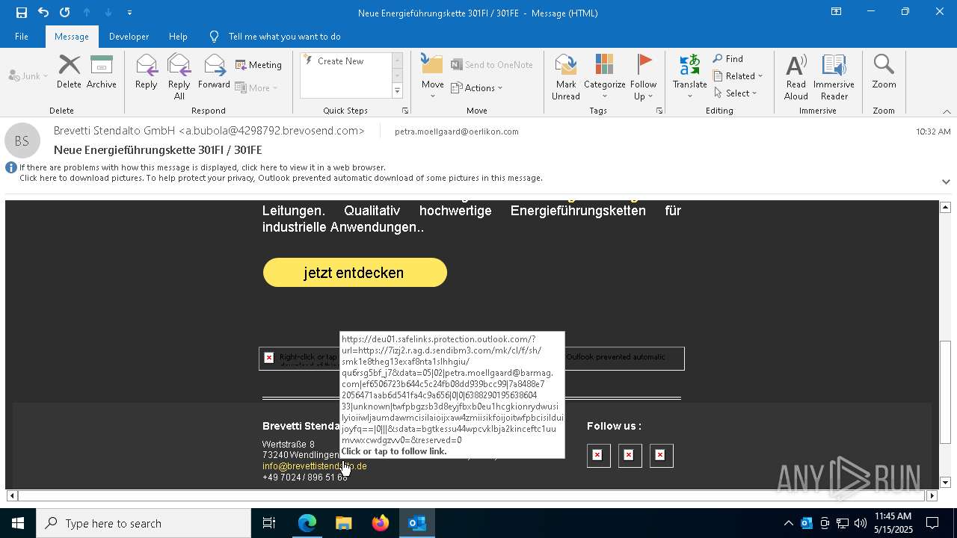The width and height of the screenshot is (957, 538).
Task: Click the BS sender avatar
Action: click(22, 140)
